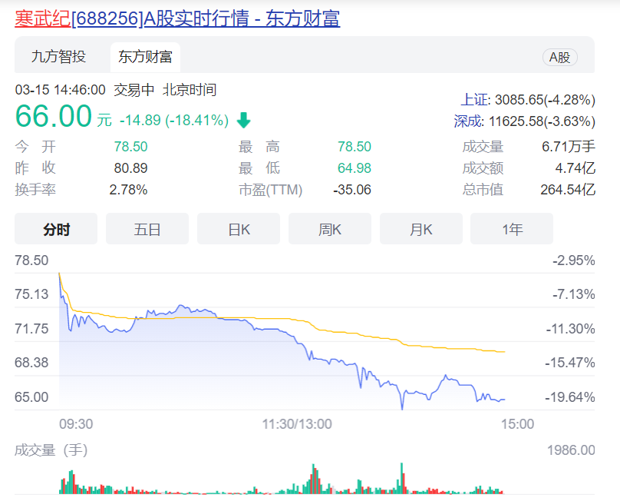Switch to the 月K chart view
This screenshot has width=620, height=501.
(421, 229)
